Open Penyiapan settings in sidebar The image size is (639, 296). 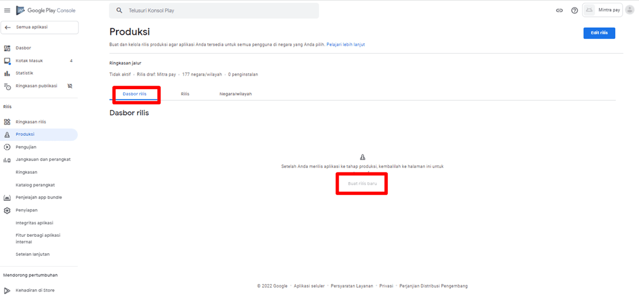coord(26,210)
